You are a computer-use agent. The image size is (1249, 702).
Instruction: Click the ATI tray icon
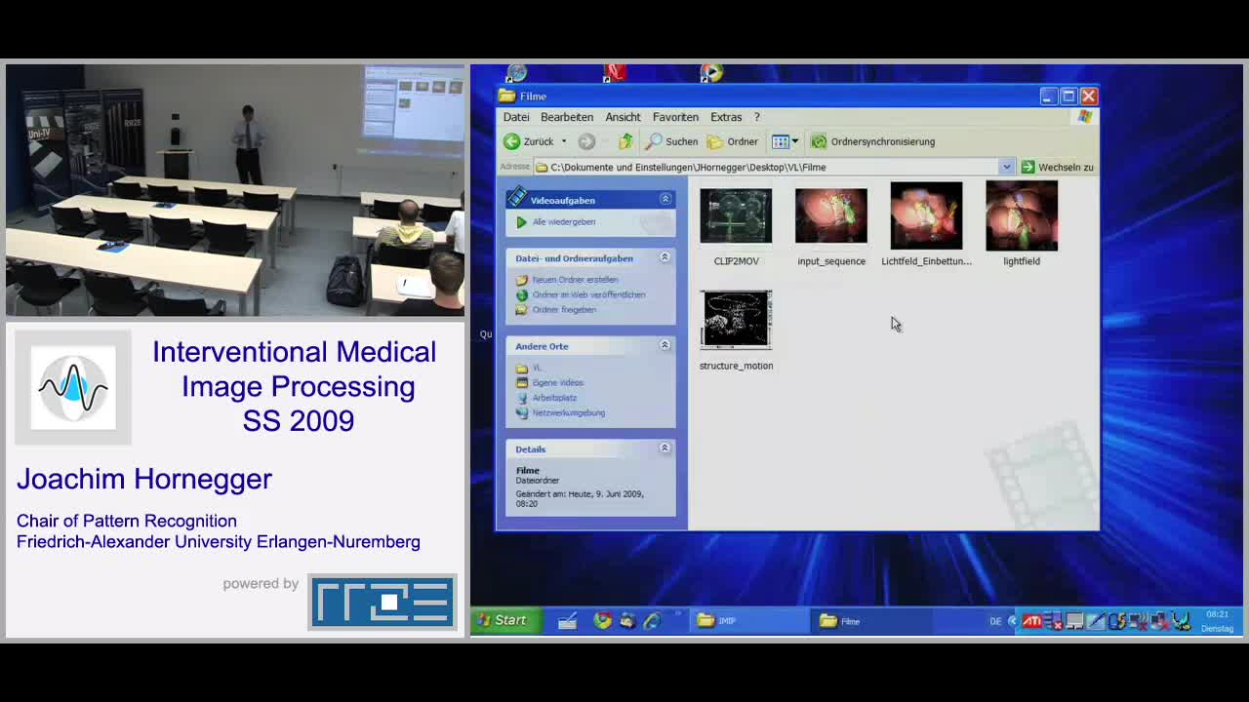(x=1031, y=621)
